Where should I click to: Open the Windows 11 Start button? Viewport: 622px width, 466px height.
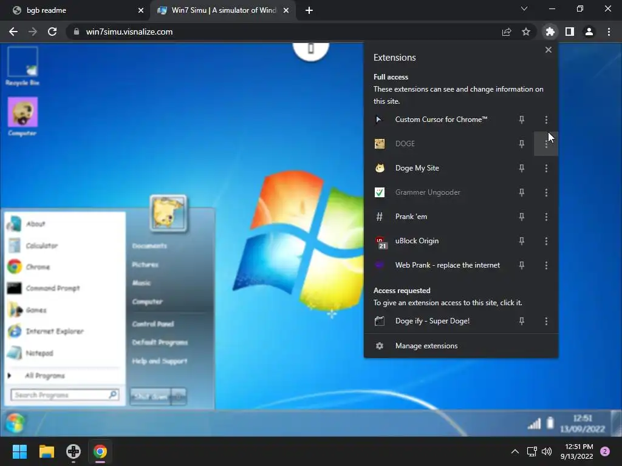tap(20, 451)
